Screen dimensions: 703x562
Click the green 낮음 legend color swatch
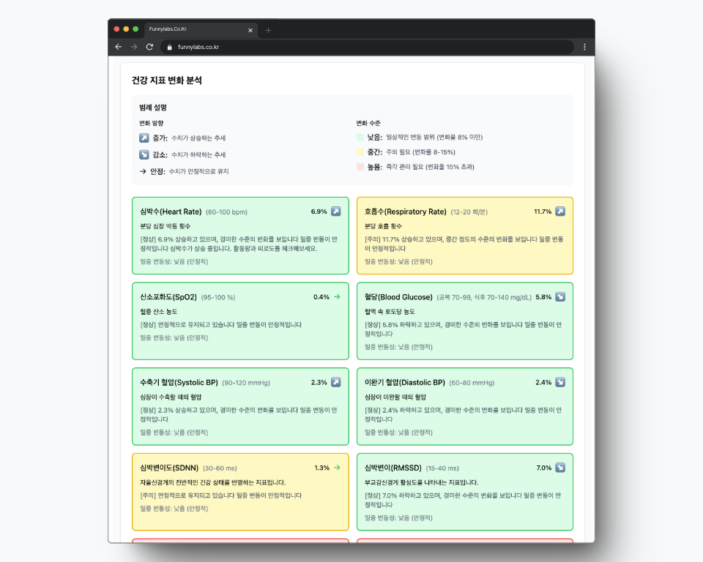(x=360, y=137)
